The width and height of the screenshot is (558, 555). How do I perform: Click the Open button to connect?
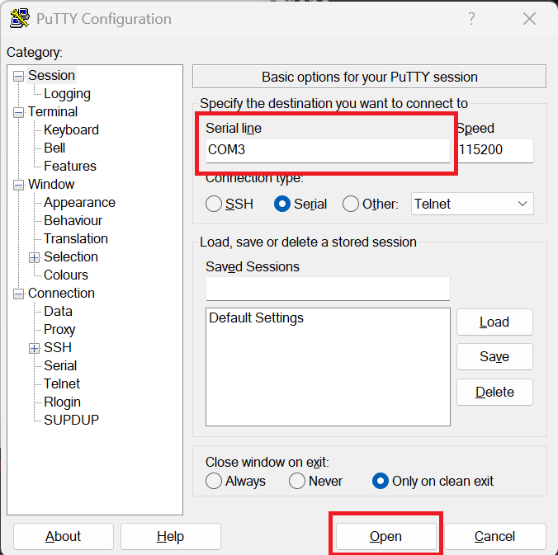385,536
